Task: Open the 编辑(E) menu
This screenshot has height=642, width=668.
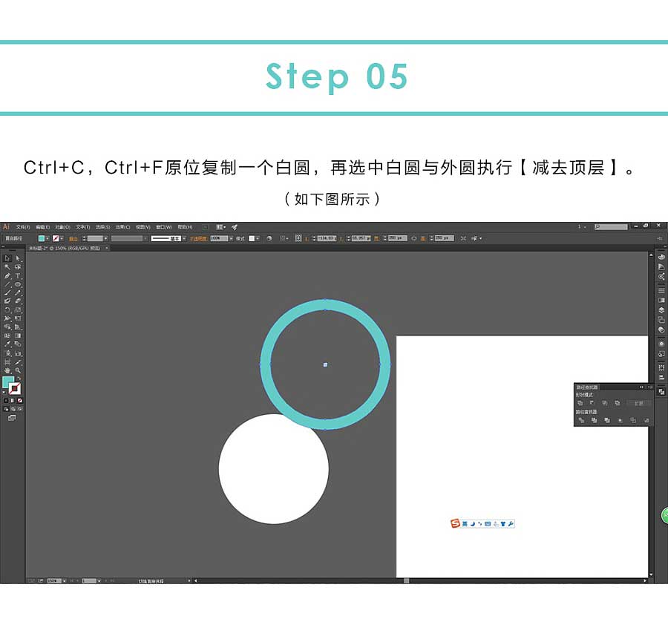Action: (42, 227)
